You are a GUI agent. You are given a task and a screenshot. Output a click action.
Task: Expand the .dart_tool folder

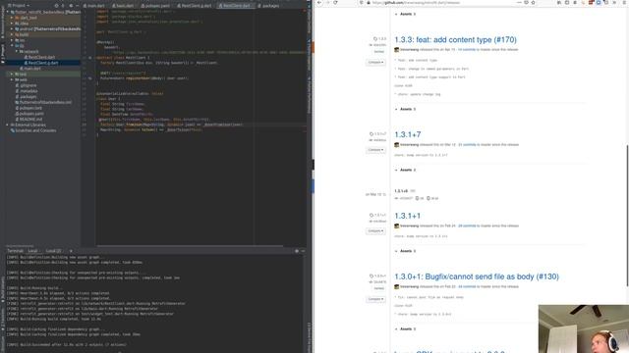coord(12,18)
